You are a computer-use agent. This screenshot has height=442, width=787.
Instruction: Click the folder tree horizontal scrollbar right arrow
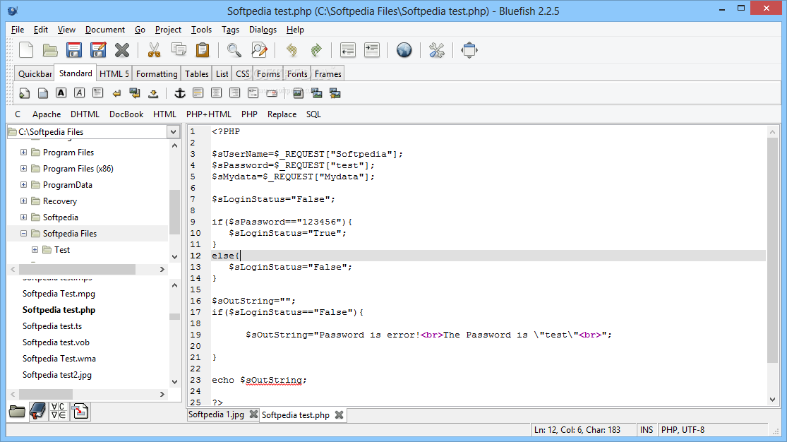point(162,270)
